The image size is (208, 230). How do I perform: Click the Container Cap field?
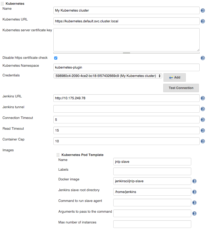(x=126, y=141)
